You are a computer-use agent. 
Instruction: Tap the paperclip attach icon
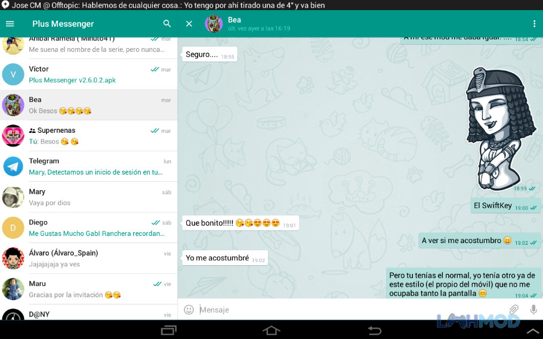click(514, 309)
